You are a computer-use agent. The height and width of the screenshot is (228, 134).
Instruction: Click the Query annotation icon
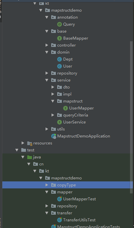[x=59, y=24]
